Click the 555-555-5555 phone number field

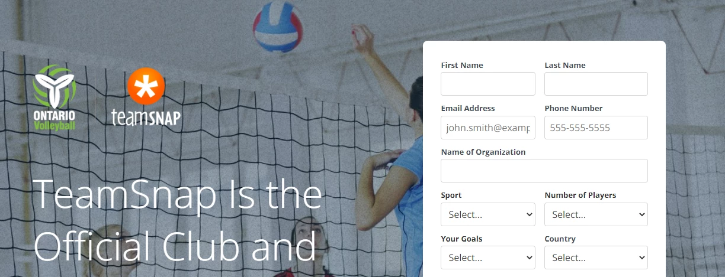596,128
